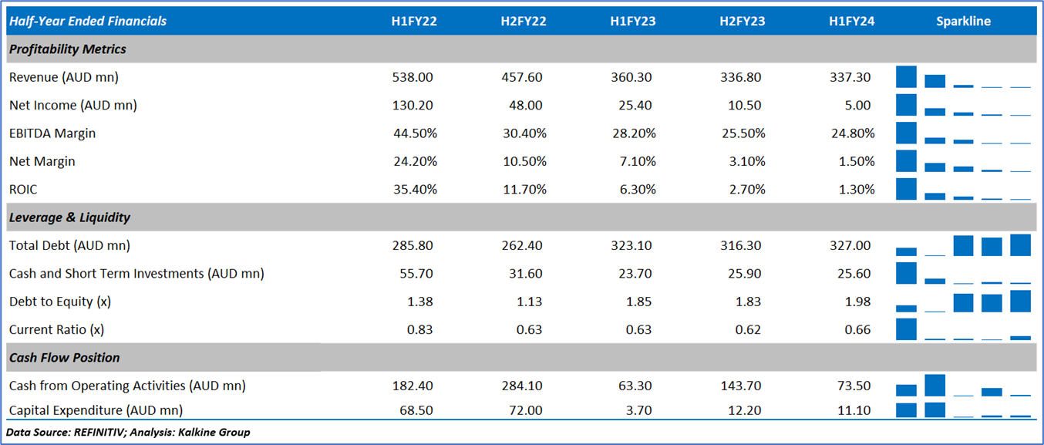This screenshot has width=1044, height=445.
Task: Select the Capital Expenditure sparkline
Action: (963, 410)
